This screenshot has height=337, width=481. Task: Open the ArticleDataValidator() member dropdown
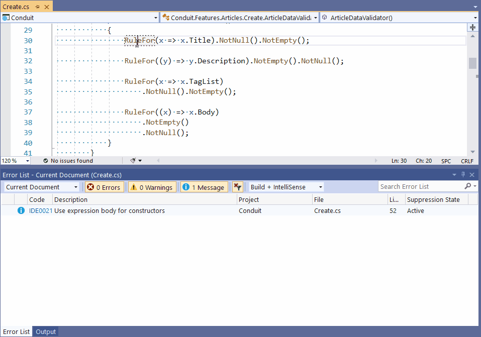(x=475, y=18)
